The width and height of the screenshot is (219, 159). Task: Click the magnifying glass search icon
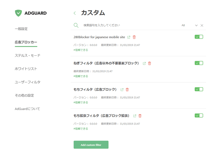[76, 25]
